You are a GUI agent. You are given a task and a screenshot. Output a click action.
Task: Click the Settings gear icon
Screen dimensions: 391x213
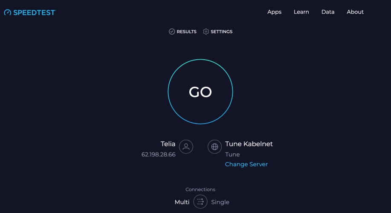coord(206,32)
